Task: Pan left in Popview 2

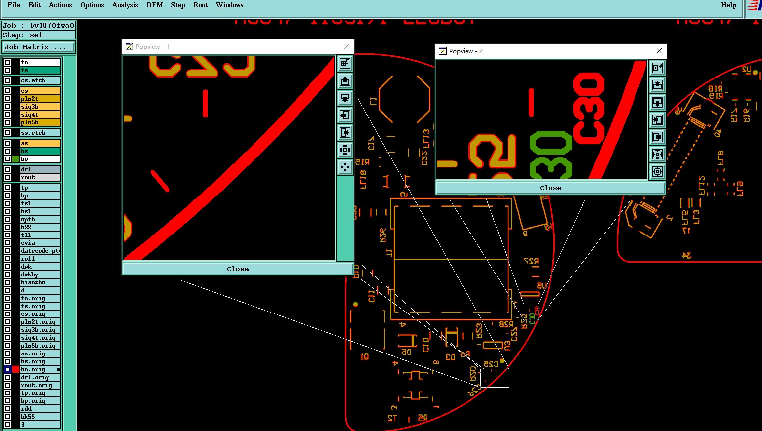Action: (x=657, y=119)
